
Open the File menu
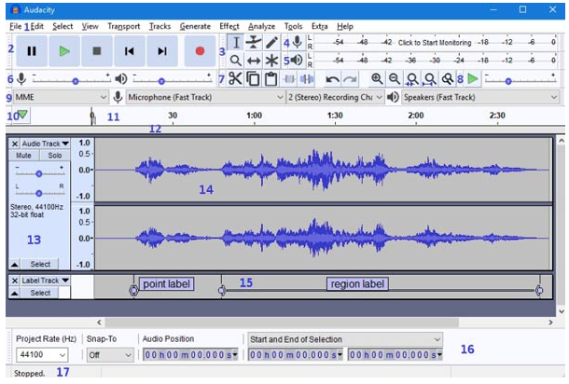pos(15,26)
